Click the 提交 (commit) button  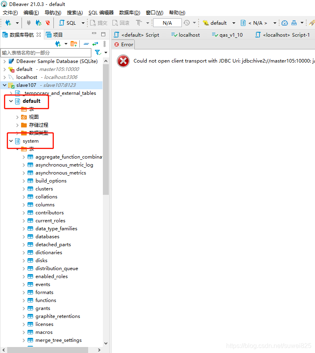pyautogui.click(x=99, y=23)
